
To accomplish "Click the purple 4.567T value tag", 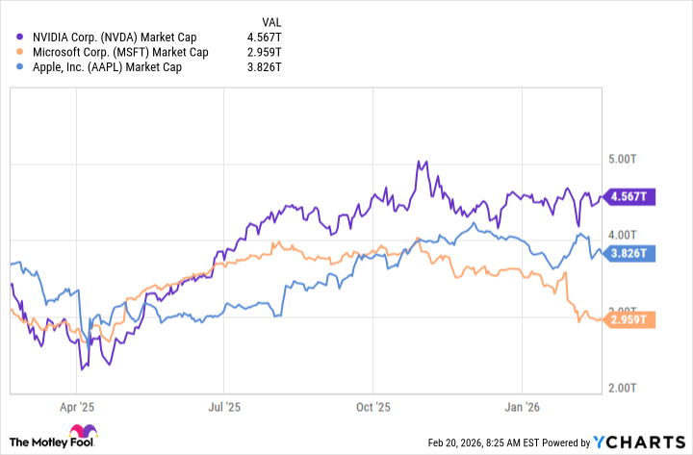I will tap(629, 197).
